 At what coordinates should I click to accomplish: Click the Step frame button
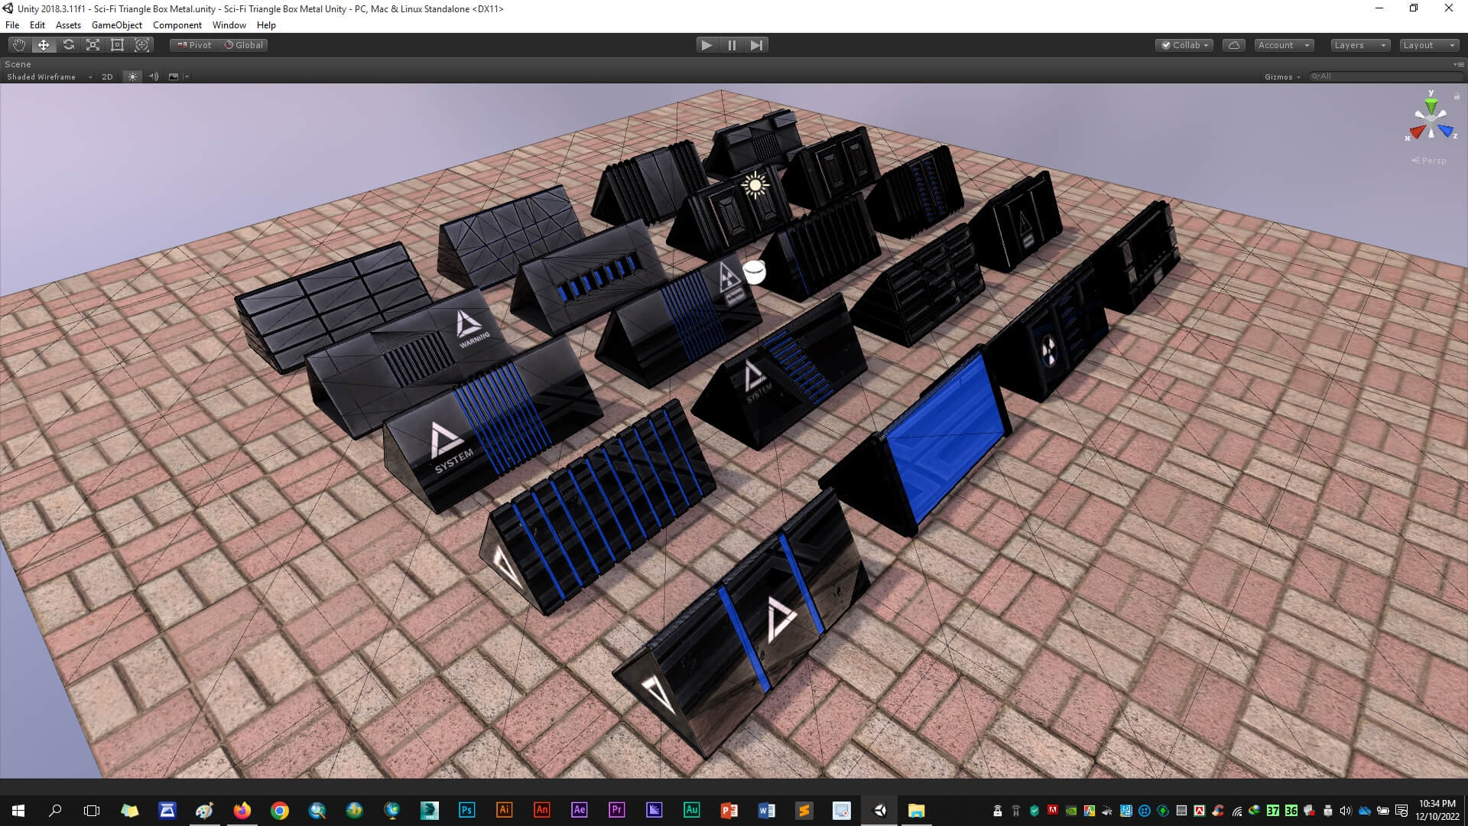click(756, 45)
